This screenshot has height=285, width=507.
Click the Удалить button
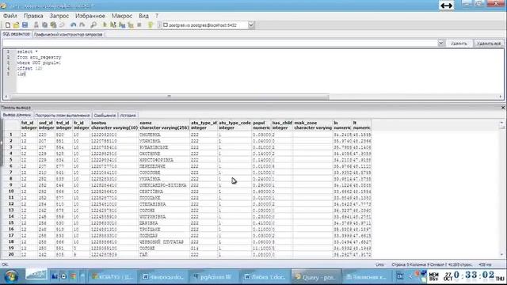click(x=459, y=44)
